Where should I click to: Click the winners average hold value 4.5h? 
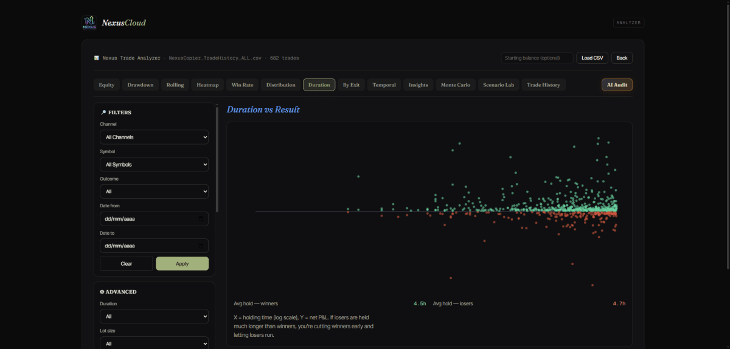tap(420, 303)
